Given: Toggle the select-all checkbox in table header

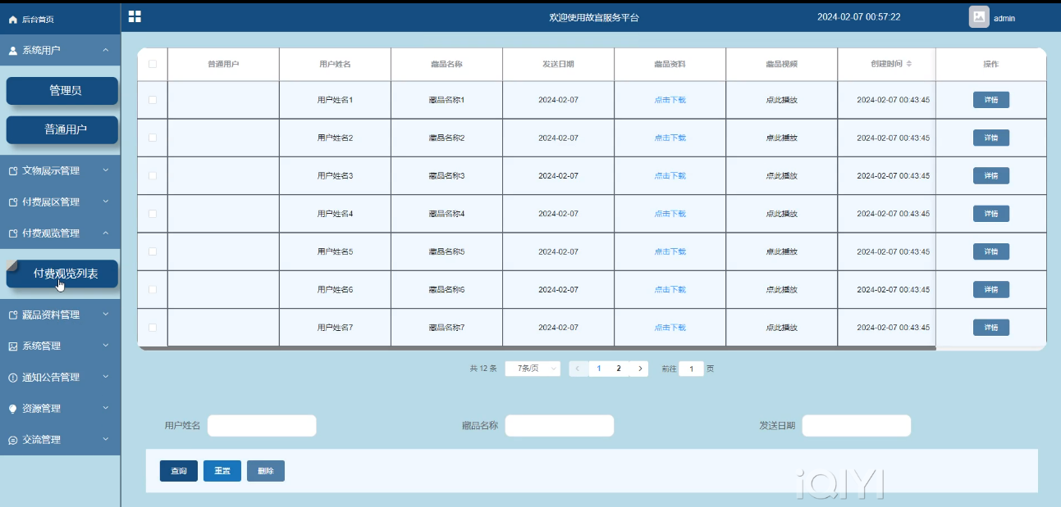Looking at the screenshot, I should (x=153, y=64).
